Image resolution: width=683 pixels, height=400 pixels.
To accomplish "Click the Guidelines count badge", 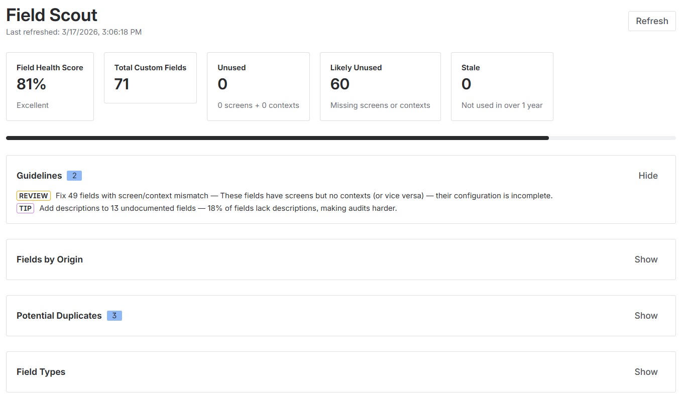I will click(x=74, y=175).
